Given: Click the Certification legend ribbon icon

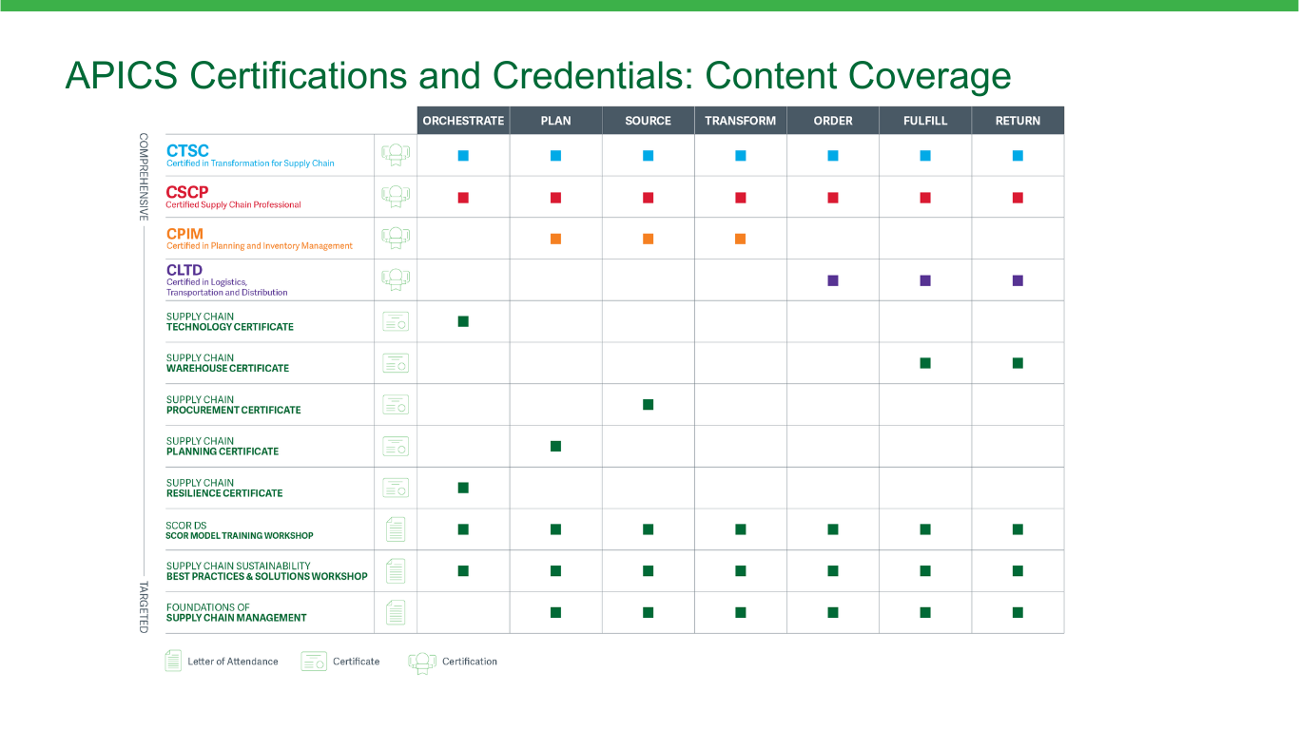Looking at the screenshot, I should (422, 663).
